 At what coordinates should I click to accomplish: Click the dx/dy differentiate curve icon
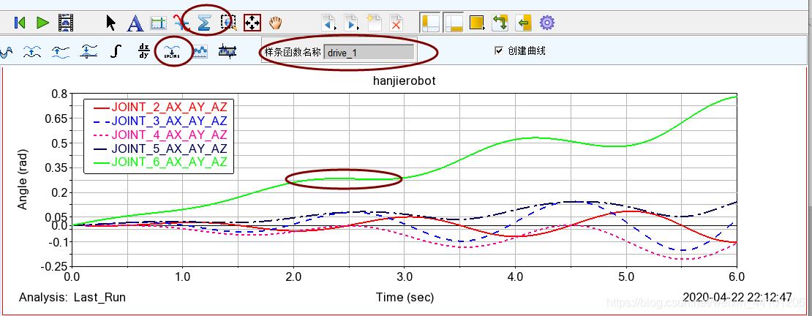[143, 51]
